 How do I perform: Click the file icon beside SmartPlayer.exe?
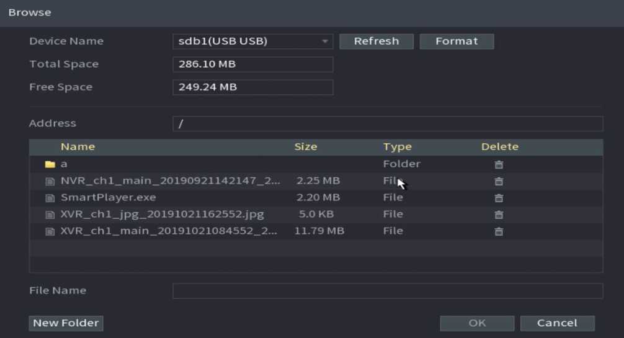50,198
